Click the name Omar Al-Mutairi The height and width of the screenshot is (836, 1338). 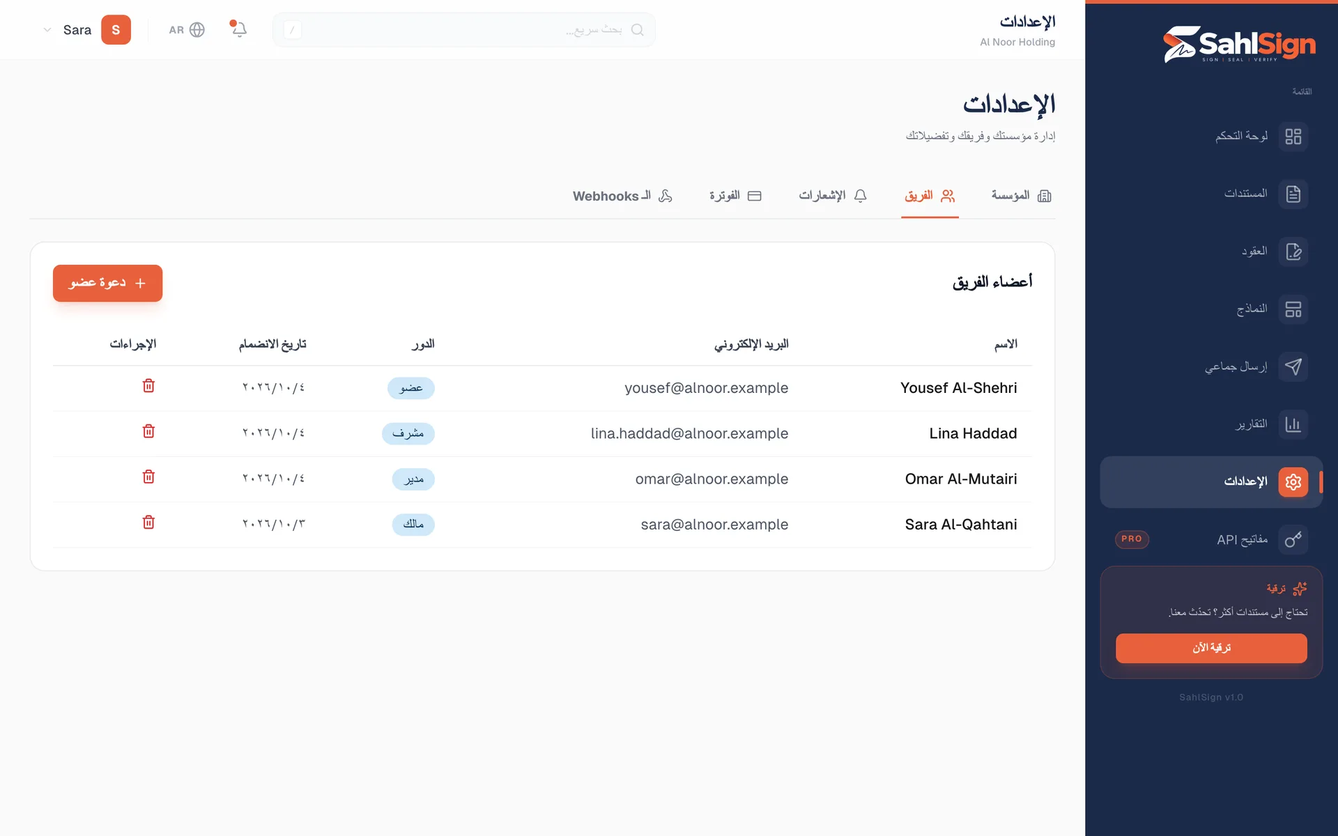pyautogui.click(x=961, y=479)
